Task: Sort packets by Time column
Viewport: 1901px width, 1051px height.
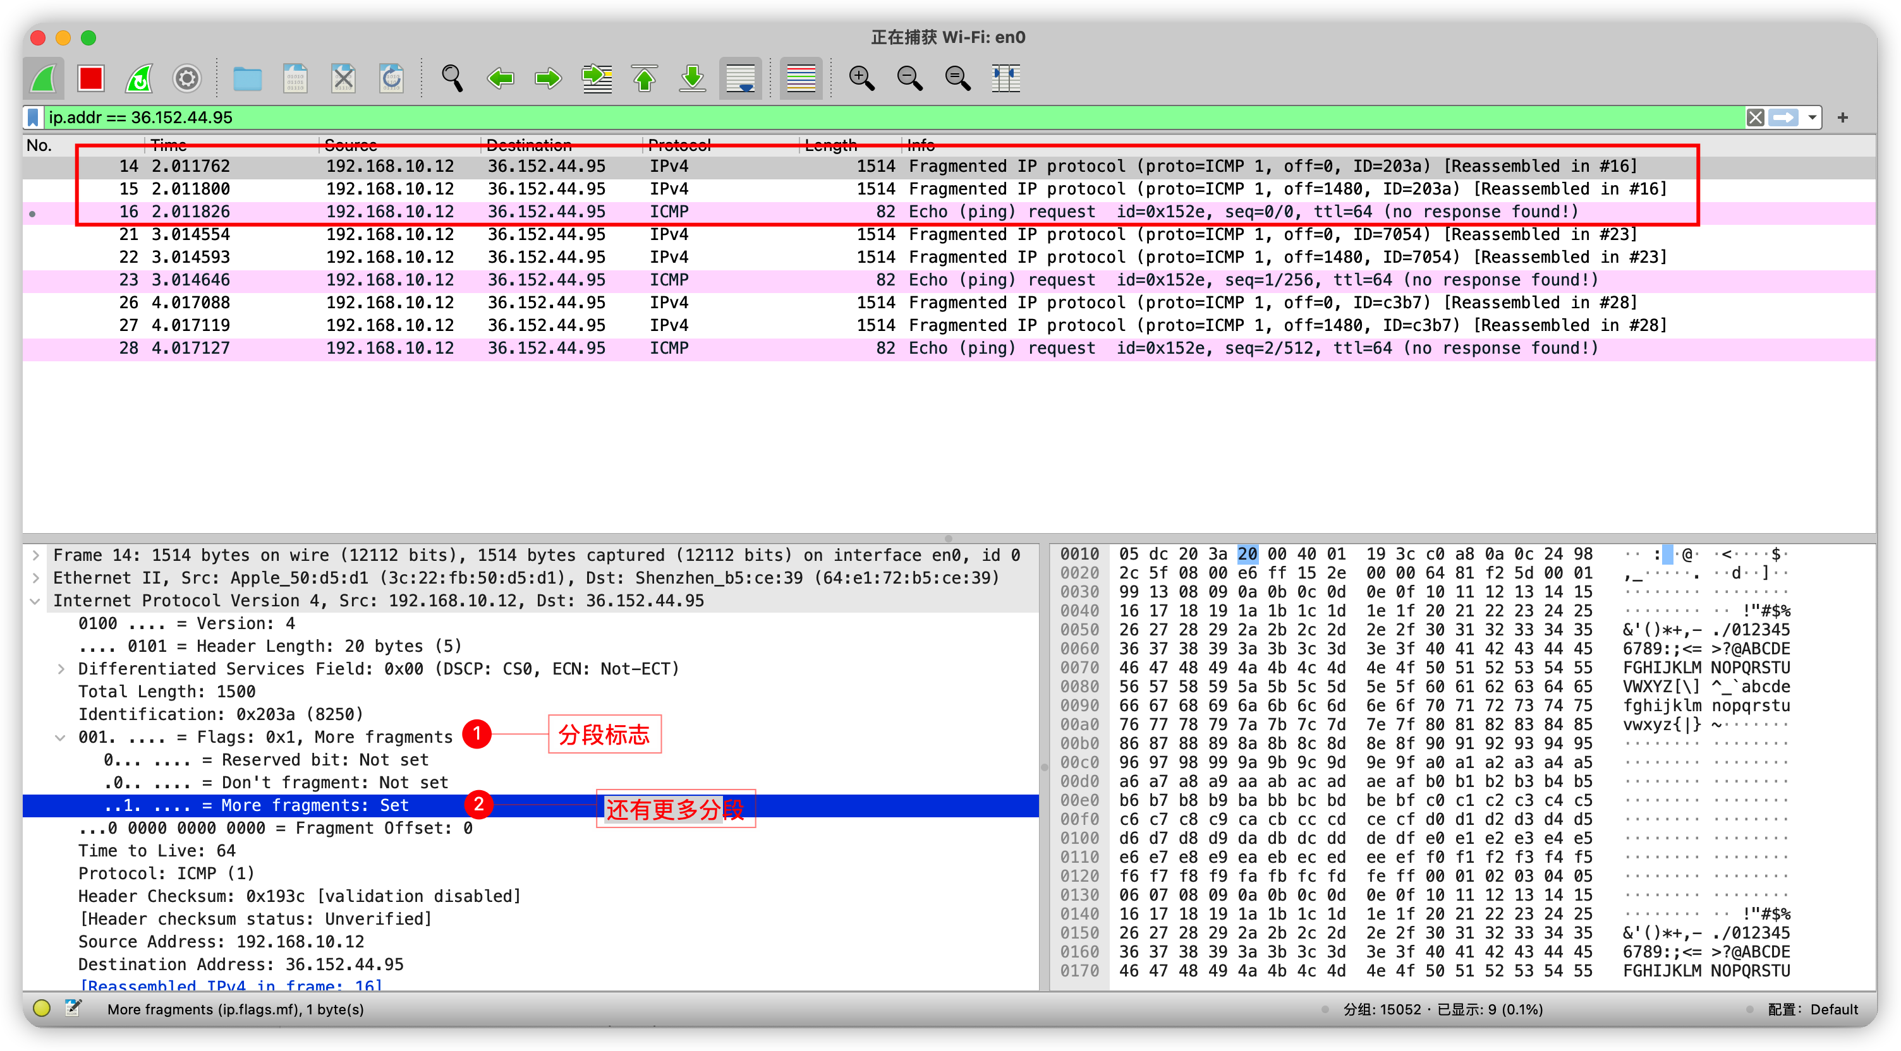Action: 168,145
